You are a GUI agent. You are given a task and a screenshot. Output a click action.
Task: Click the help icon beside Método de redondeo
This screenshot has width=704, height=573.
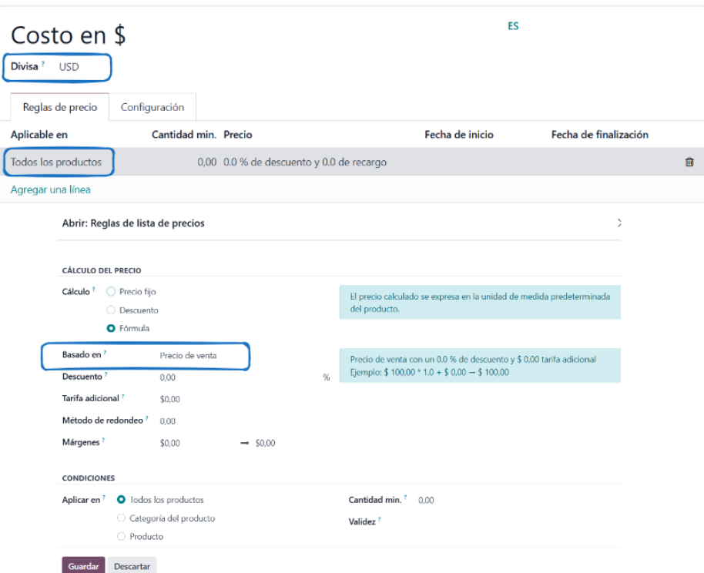click(x=146, y=419)
